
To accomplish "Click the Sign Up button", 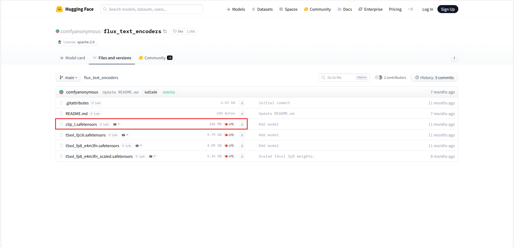I will click(x=448, y=9).
